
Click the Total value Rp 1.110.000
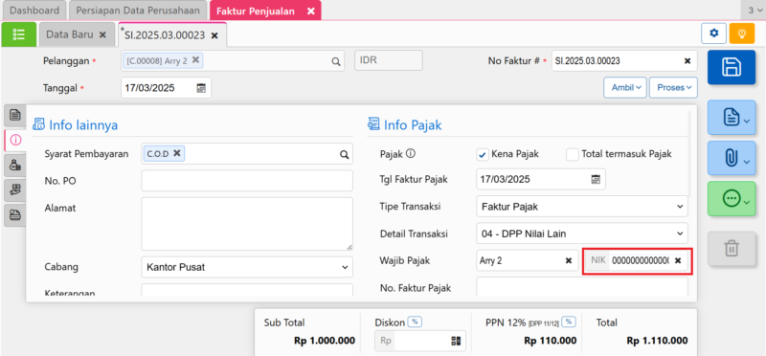pyautogui.click(x=657, y=341)
